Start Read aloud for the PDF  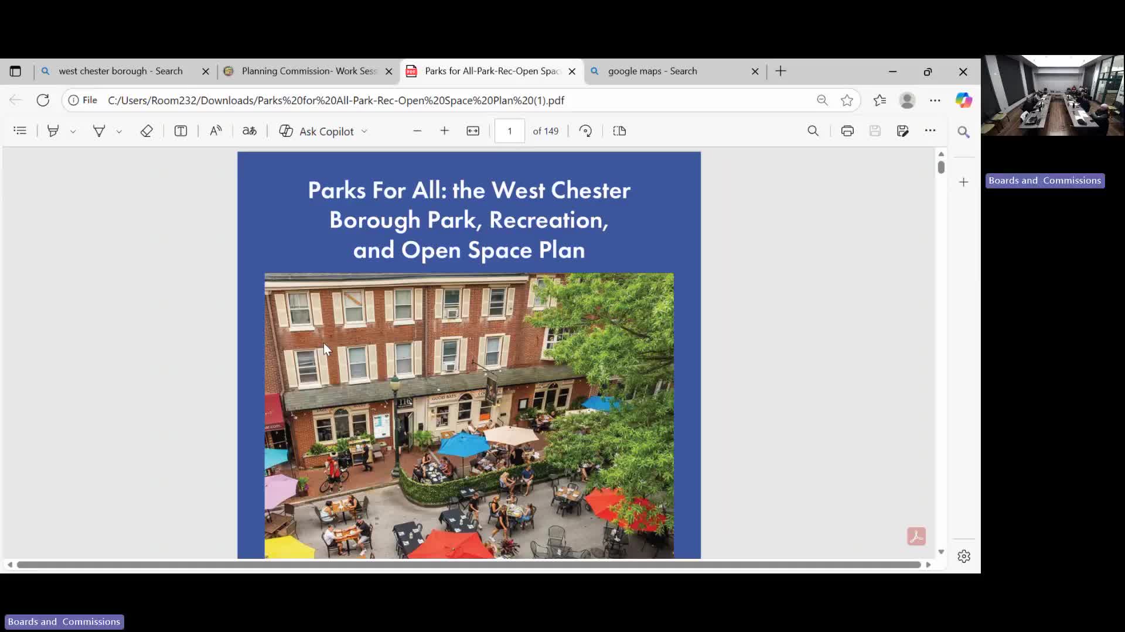click(x=215, y=130)
